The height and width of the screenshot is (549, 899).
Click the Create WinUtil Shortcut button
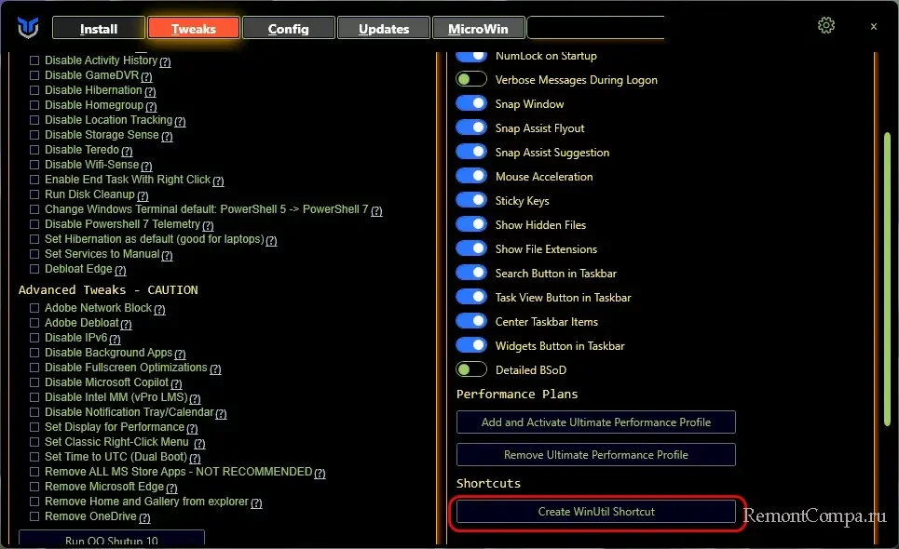pyautogui.click(x=595, y=511)
